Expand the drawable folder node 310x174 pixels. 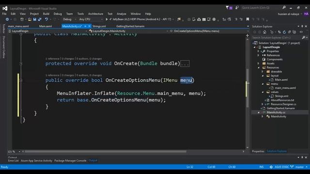(x=263, y=72)
